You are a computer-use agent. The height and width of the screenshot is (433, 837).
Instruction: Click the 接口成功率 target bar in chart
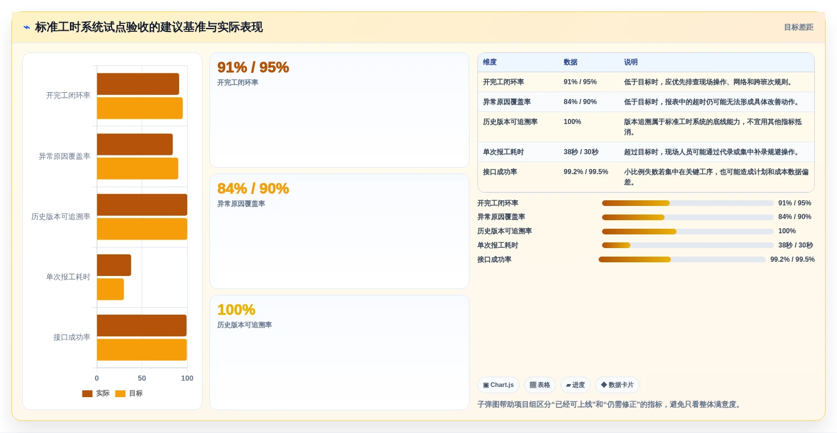click(142, 350)
